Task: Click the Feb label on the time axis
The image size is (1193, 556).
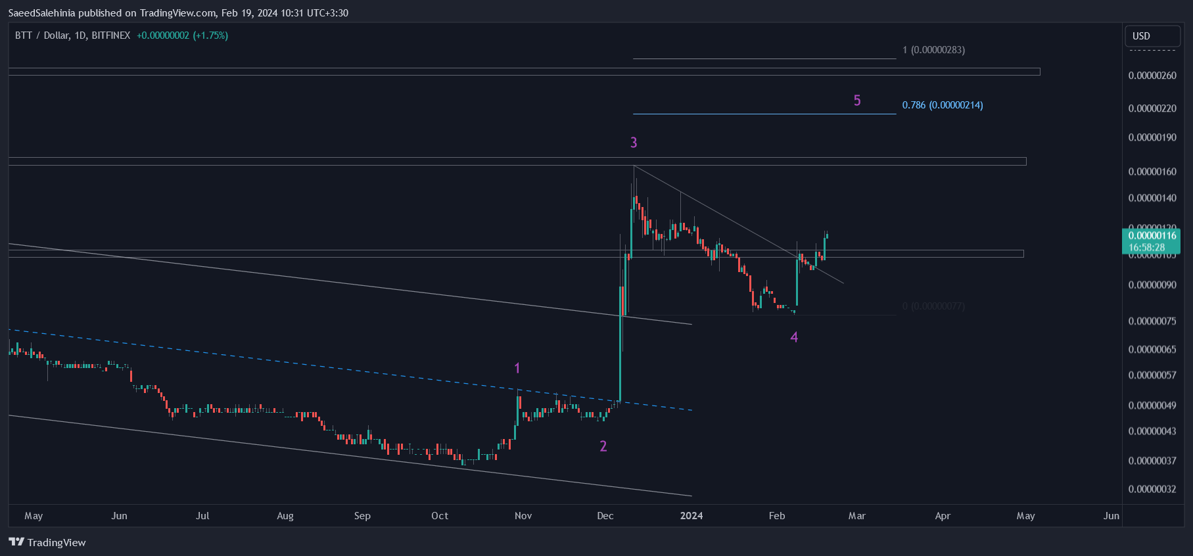Action: pos(777,516)
